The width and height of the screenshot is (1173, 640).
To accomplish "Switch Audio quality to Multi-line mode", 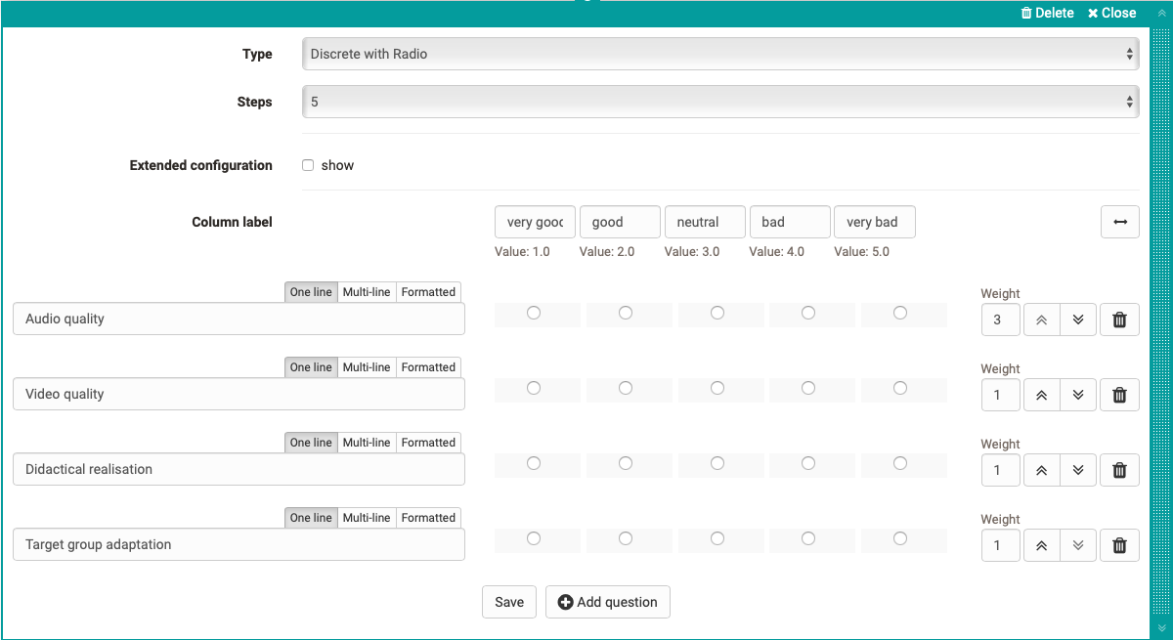I will 366,291.
